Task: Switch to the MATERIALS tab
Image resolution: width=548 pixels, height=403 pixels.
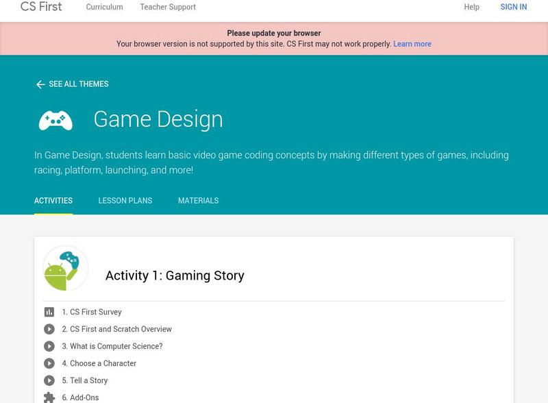Action: tap(199, 200)
